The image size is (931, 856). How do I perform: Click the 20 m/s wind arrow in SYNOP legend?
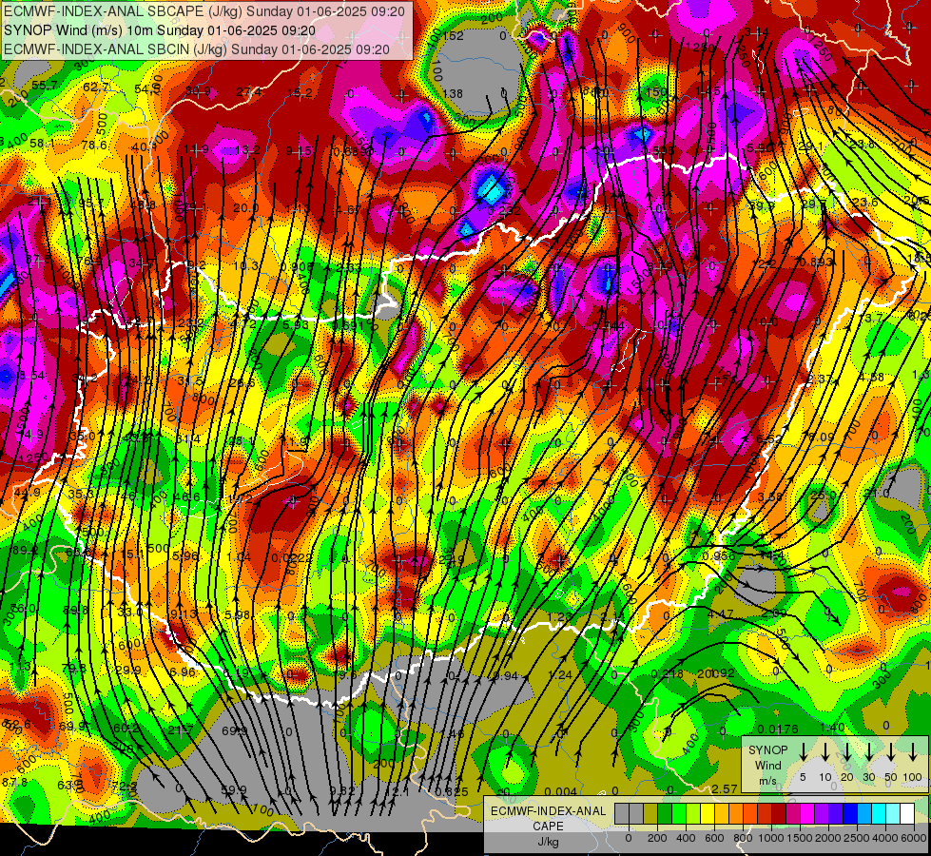click(x=846, y=751)
